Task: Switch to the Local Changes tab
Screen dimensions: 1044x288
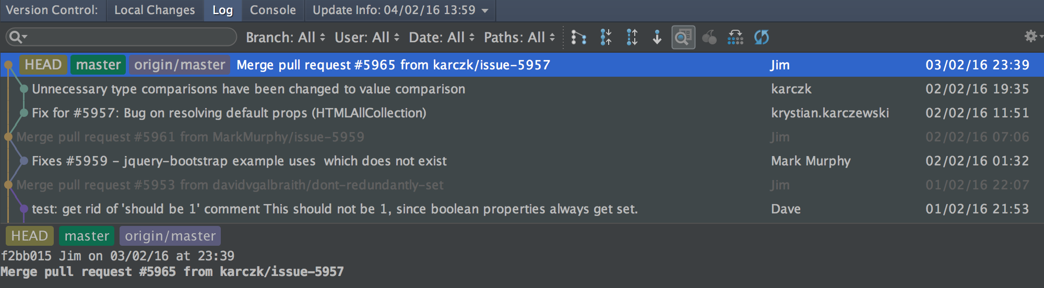Action: [155, 10]
